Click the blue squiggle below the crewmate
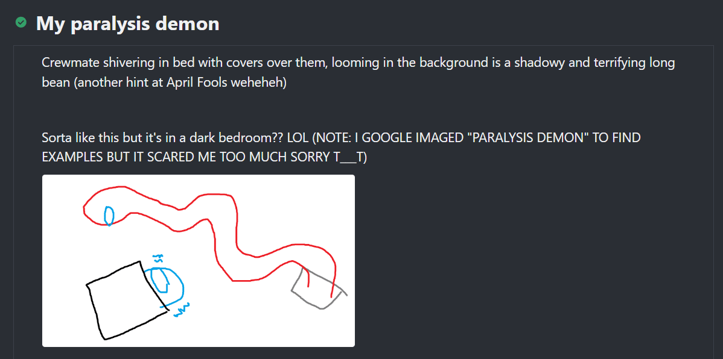Viewport: 723px width, 359px height. pos(181,310)
